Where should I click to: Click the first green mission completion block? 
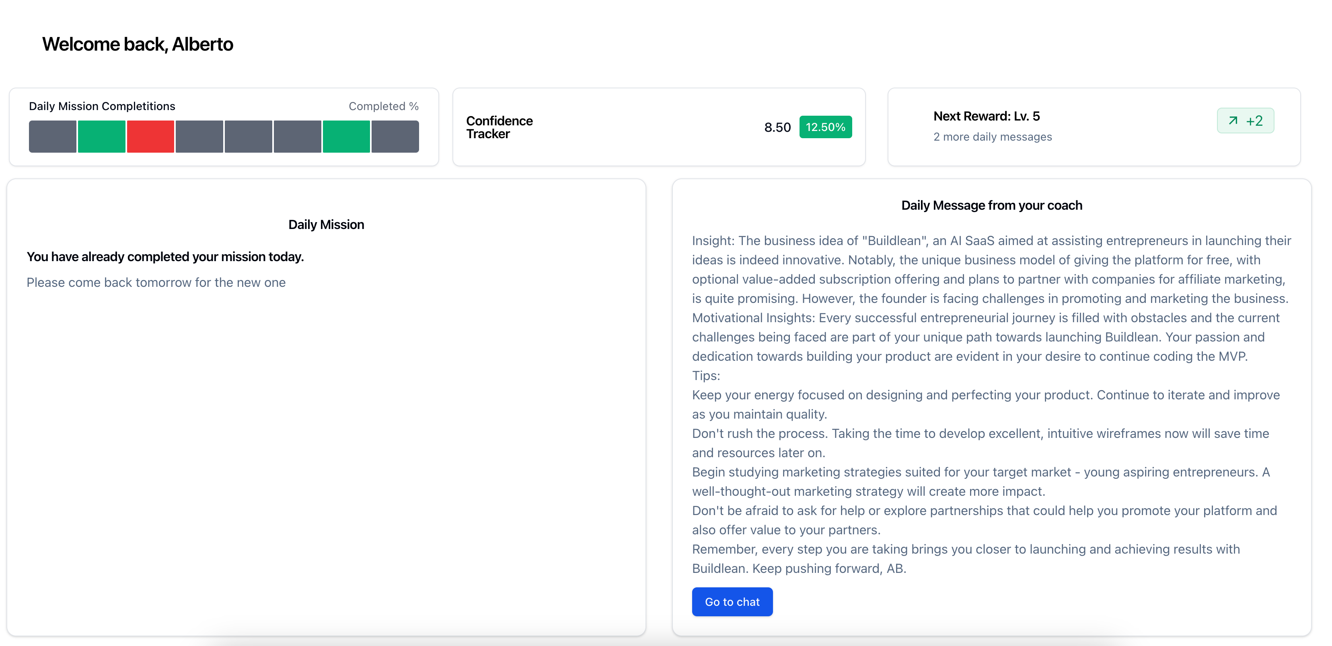(101, 136)
